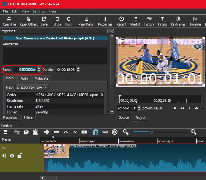The width and height of the screenshot is (206, 180).
Task: Click the player fast forward button
Action: (x=196, y=108)
